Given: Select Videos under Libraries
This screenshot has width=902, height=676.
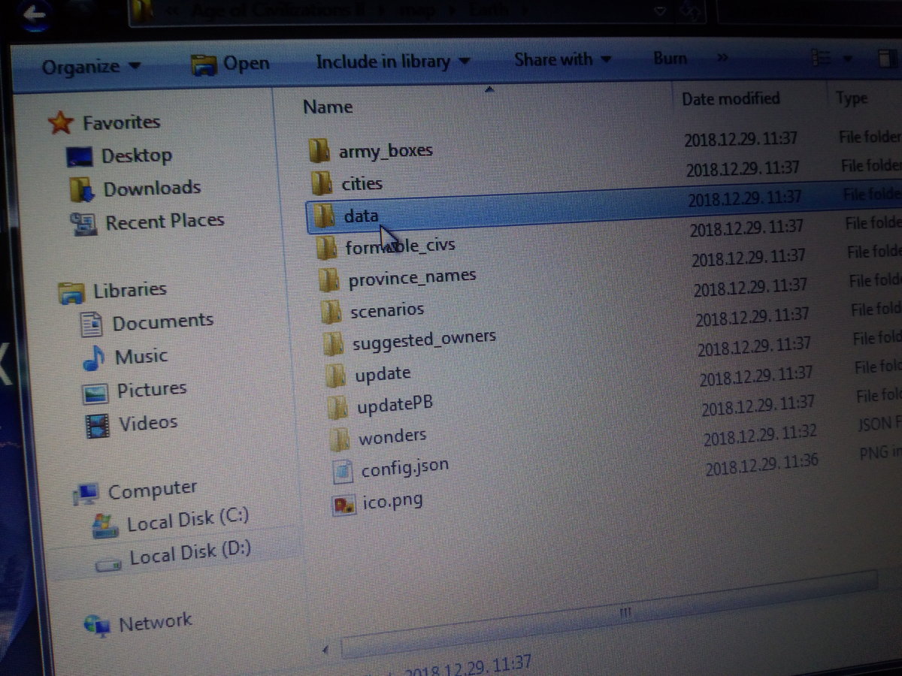Looking at the screenshot, I should 148,424.
